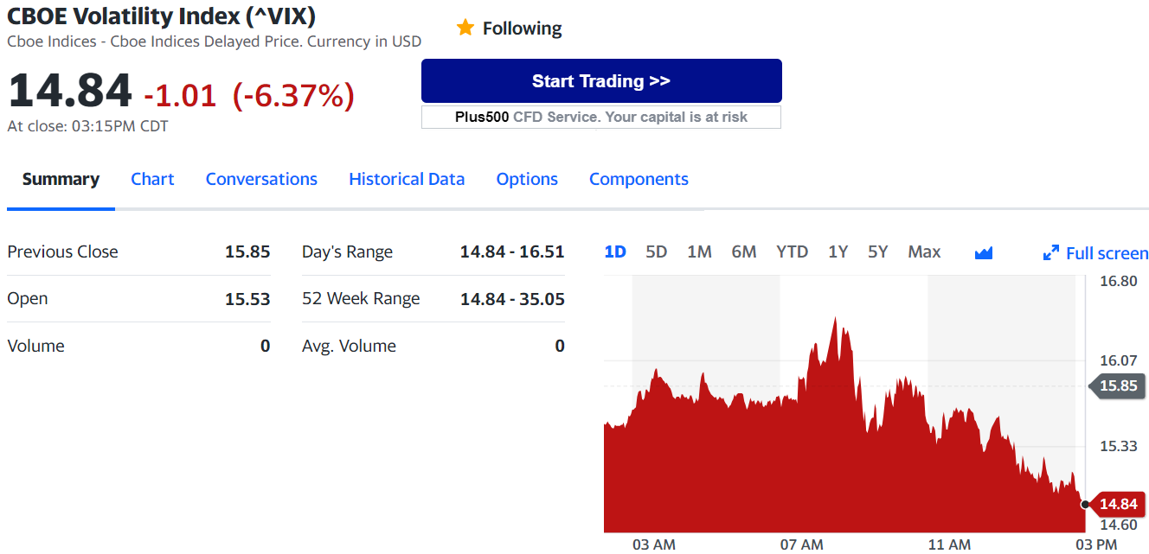Select YTD chart range
Image resolution: width=1149 pixels, height=554 pixels.
pyautogui.click(x=793, y=252)
